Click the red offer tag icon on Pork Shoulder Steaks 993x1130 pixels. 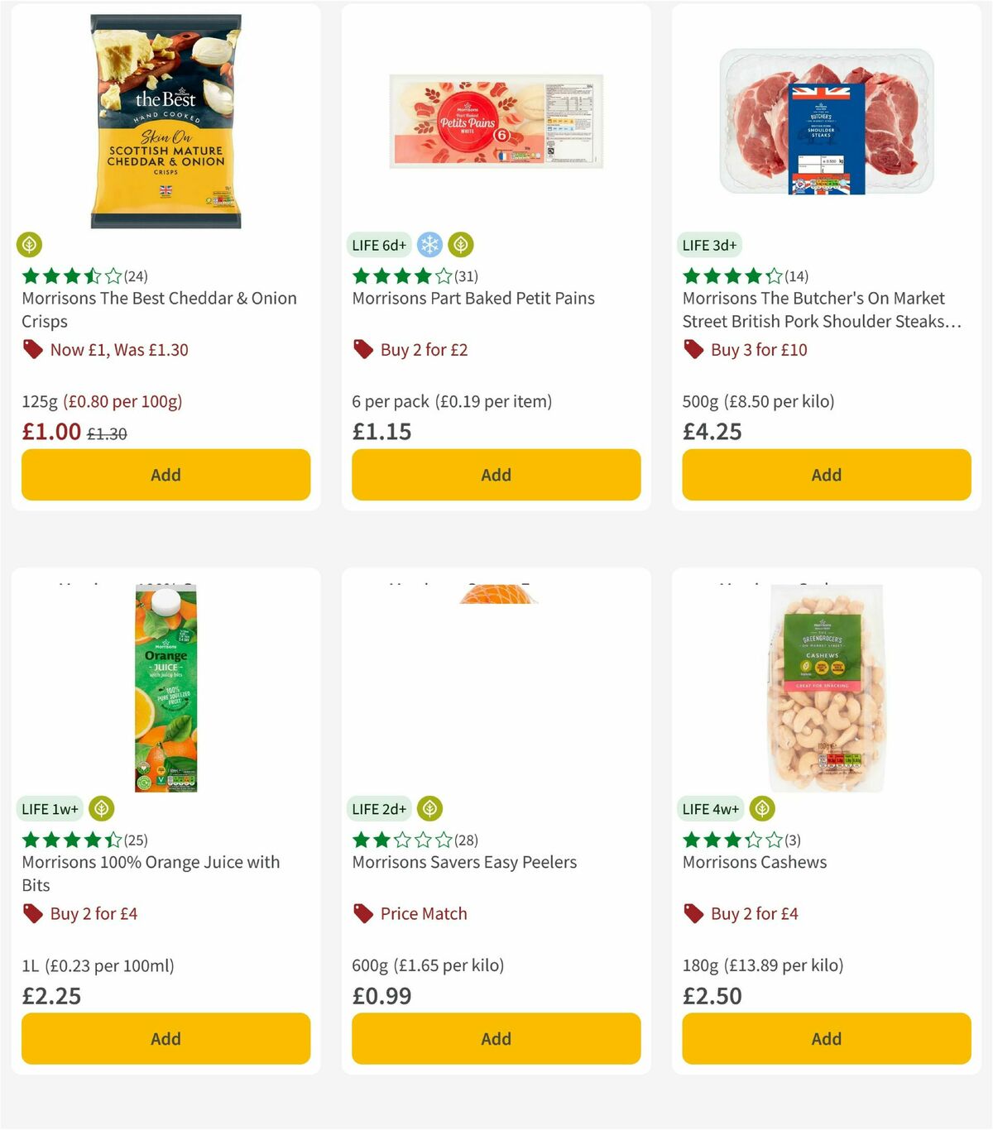click(x=693, y=349)
